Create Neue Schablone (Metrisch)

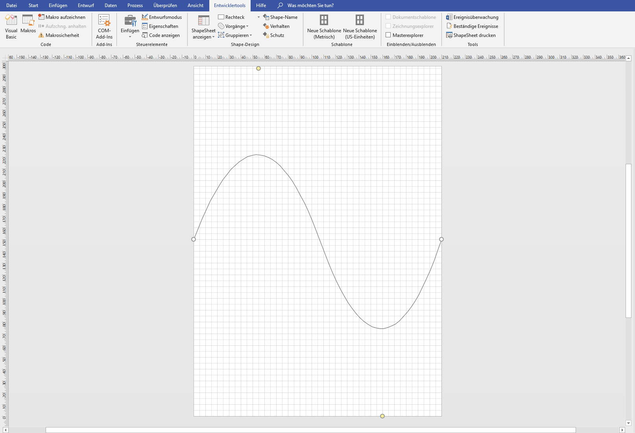(x=324, y=27)
